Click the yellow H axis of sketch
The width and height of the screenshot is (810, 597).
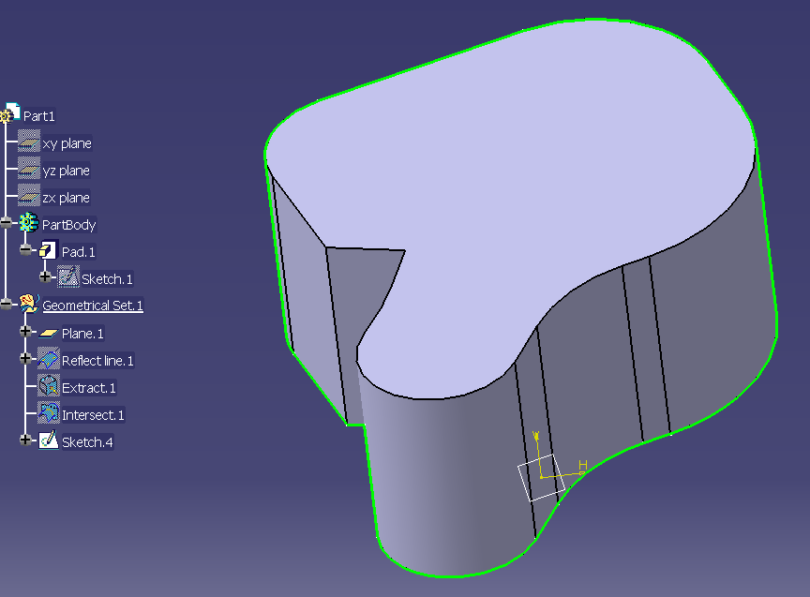click(563, 473)
